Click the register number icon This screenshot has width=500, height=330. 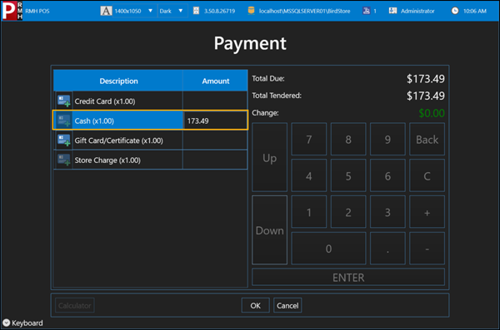366,11
